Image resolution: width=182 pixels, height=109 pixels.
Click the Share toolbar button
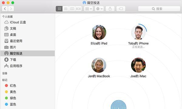[x=110, y=9]
